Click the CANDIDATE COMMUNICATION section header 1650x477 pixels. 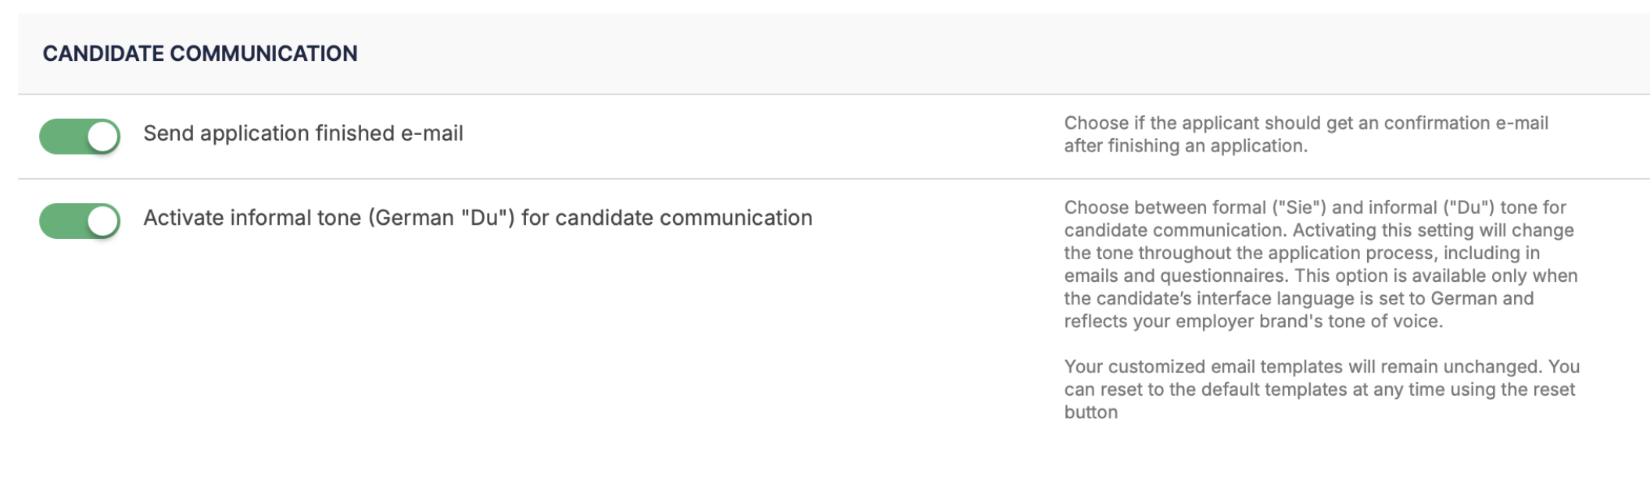(199, 53)
